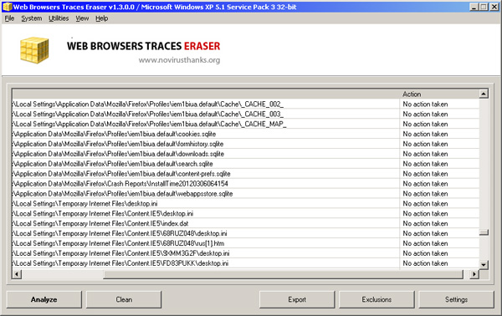Click the Analyze button
Screen dimensions: 502x316
[x=44, y=299]
